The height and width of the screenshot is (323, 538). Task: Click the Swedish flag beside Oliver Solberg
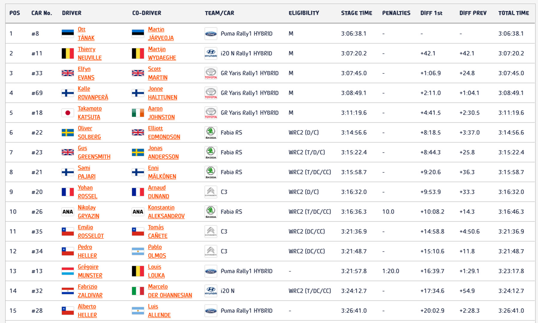(68, 133)
